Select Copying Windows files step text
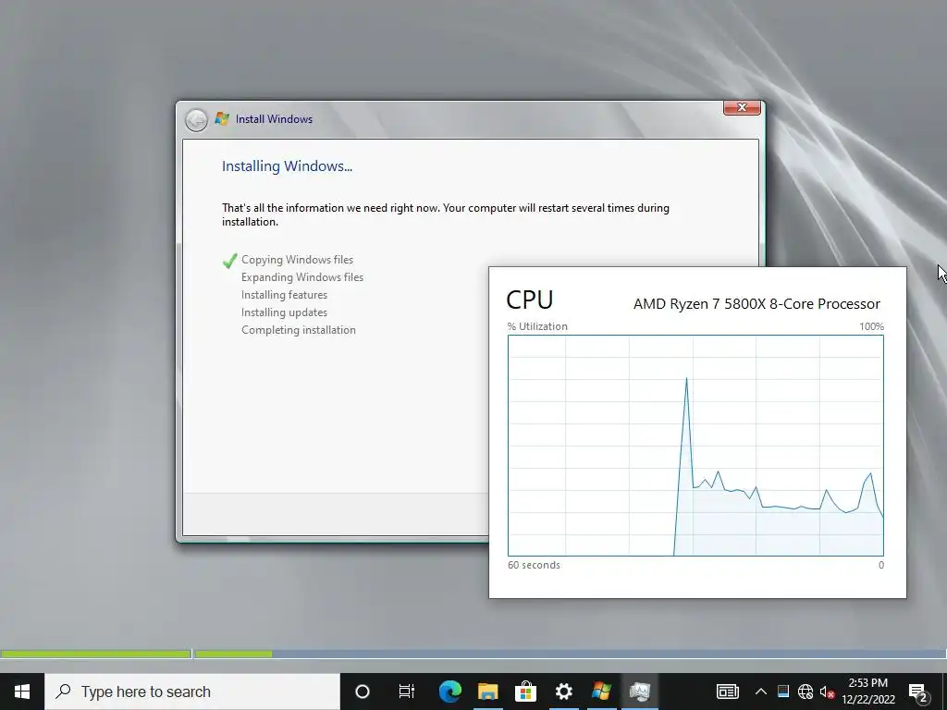The height and width of the screenshot is (710, 947). pyautogui.click(x=297, y=260)
